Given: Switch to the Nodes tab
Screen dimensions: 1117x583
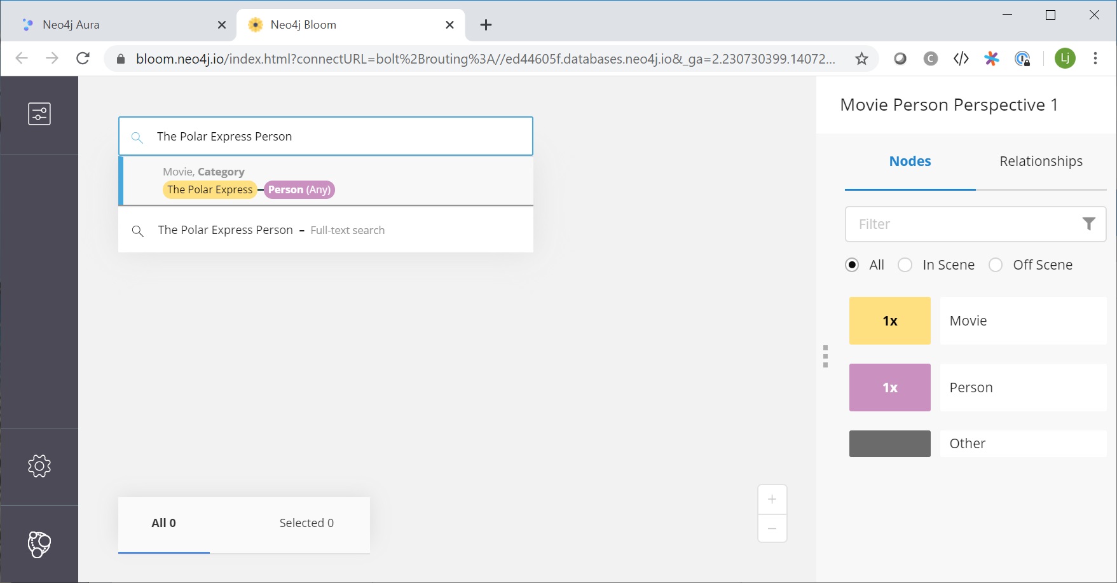Looking at the screenshot, I should click(x=910, y=161).
